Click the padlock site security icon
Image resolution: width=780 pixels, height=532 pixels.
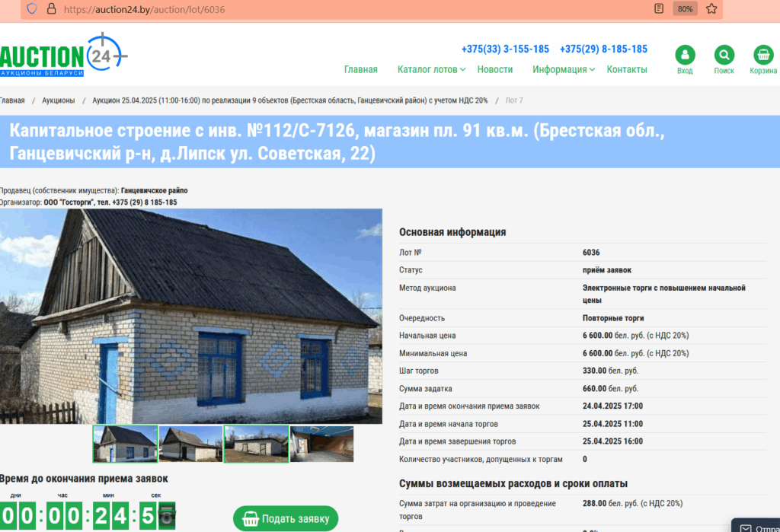(x=51, y=9)
